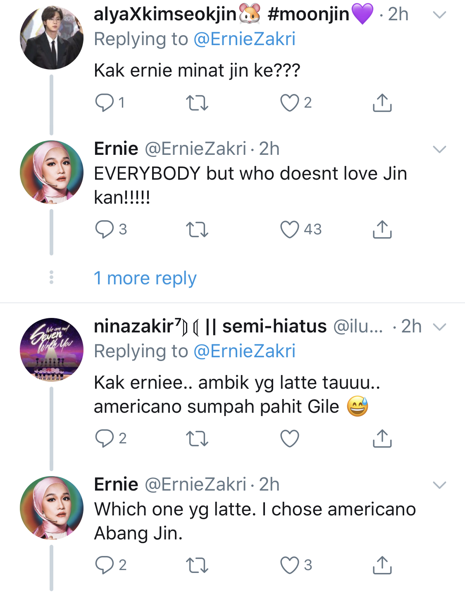Retweet alyaXkimseokjin's question about Jin
The height and width of the screenshot is (592, 465).
pos(197,103)
